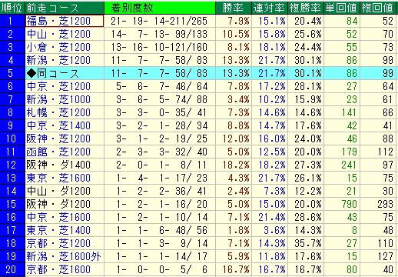The image size is (398, 277).
Task: Select the 阪神・芝1200 course cell
Action: point(65,138)
